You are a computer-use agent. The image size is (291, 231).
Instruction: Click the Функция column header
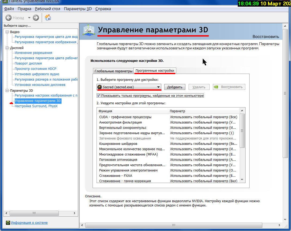[132, 111]
